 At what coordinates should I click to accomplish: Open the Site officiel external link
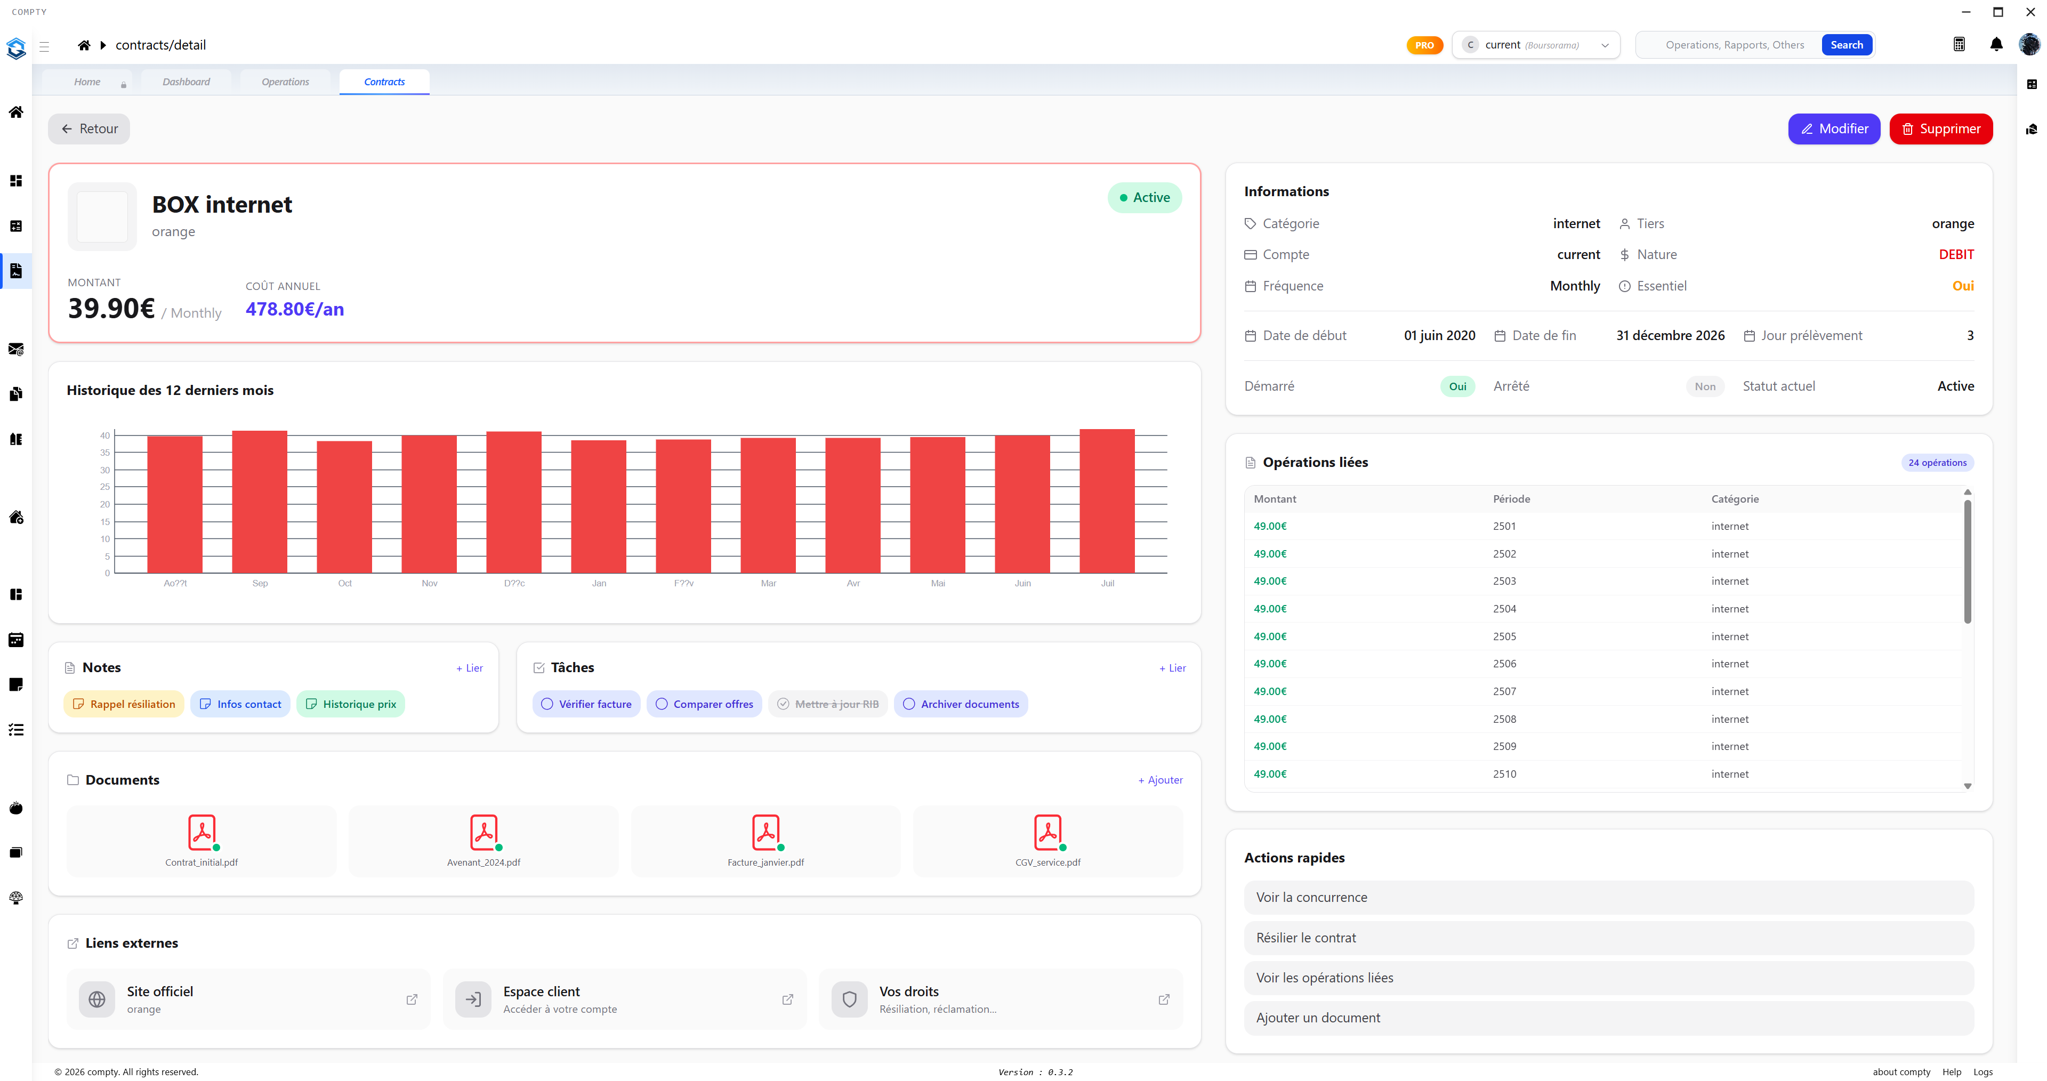(249, 1000)
